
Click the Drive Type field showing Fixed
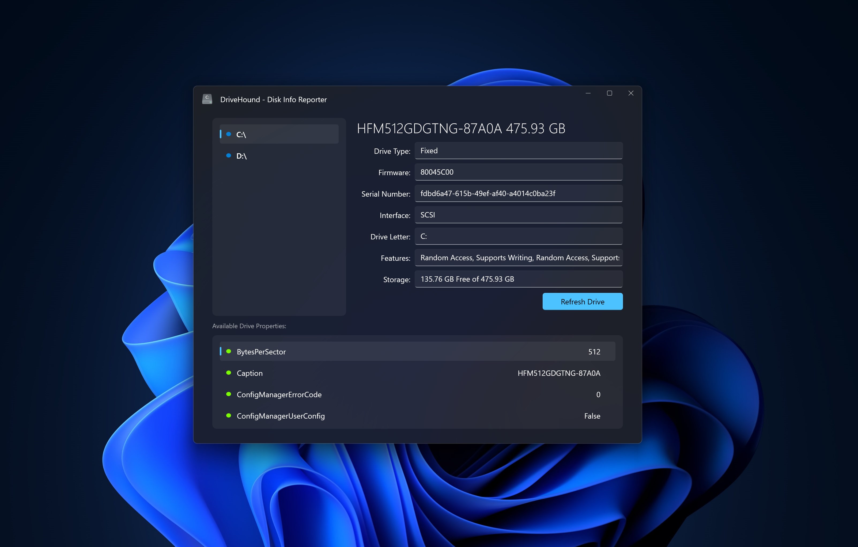(x=518, y=151)
